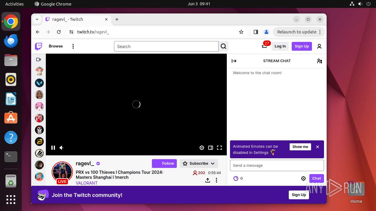Click the Twitch search field
Viewport: 376px width, 211px height.
[x=166, y=46]
